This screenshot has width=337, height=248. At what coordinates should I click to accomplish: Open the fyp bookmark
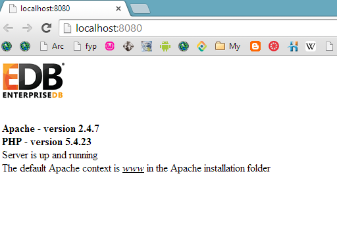[85, 46]
